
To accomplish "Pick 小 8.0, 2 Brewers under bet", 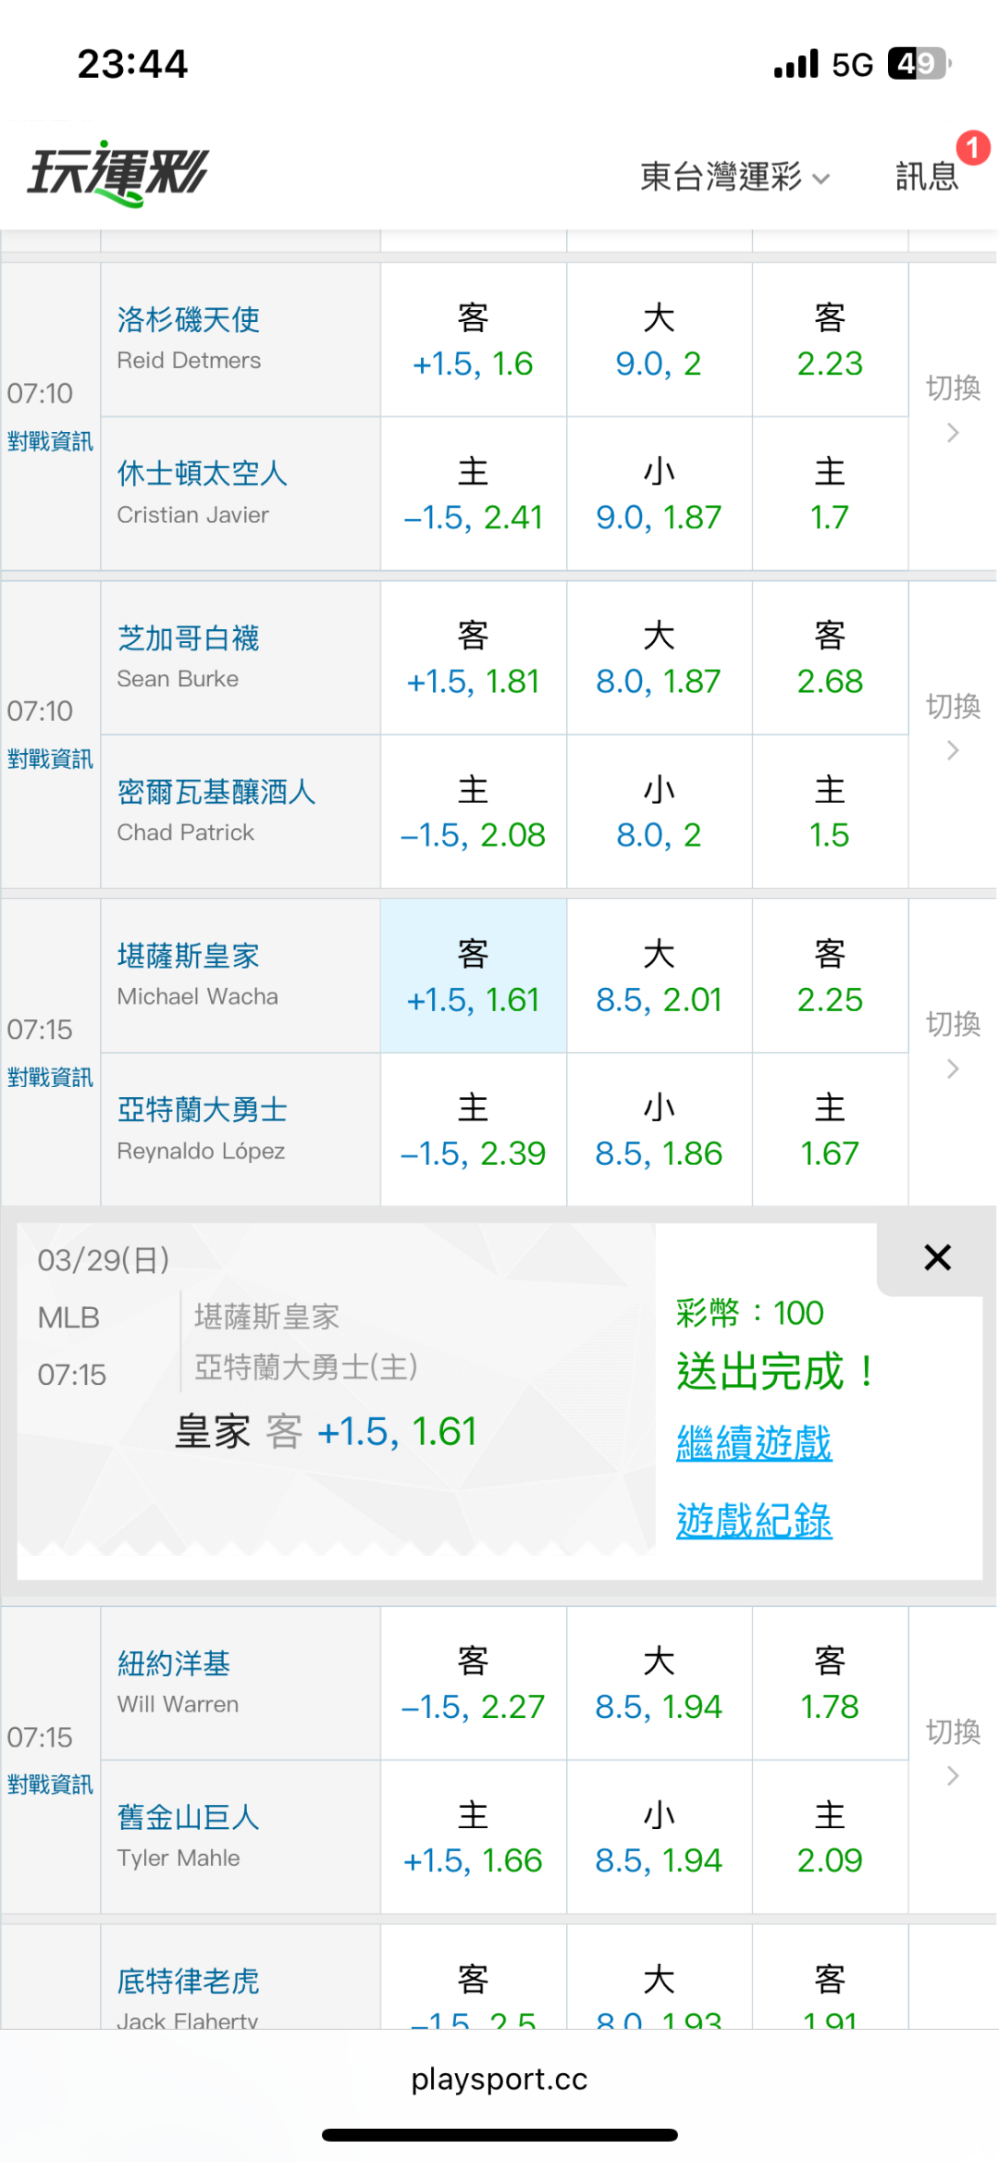I will point(659,812).
